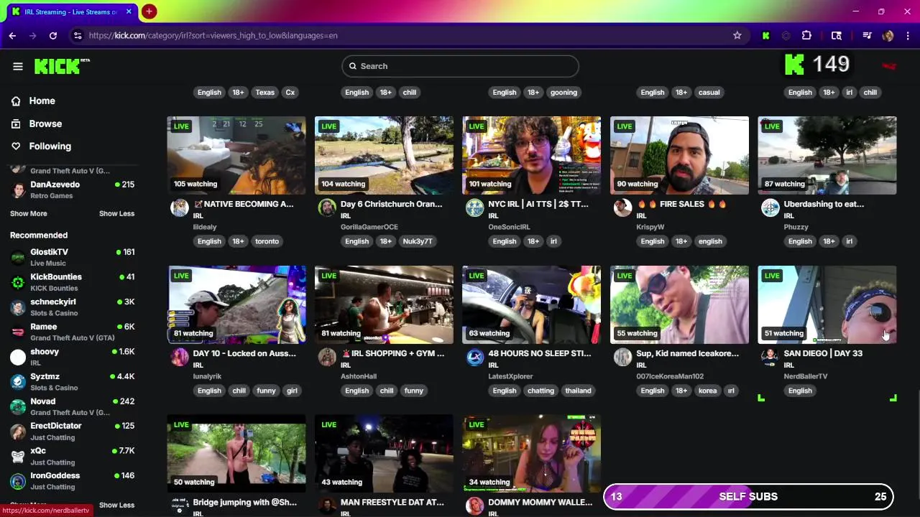The image size is (920, 517).
Task: Click the Kick logo
Action: (62, 66)
